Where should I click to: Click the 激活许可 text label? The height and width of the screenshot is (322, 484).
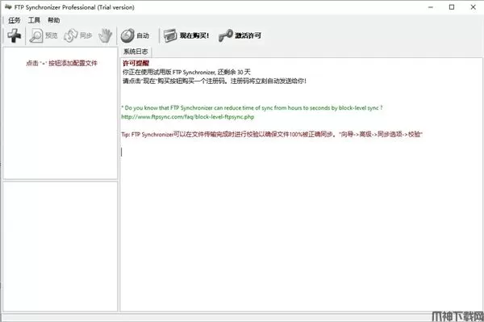[248, 36]
